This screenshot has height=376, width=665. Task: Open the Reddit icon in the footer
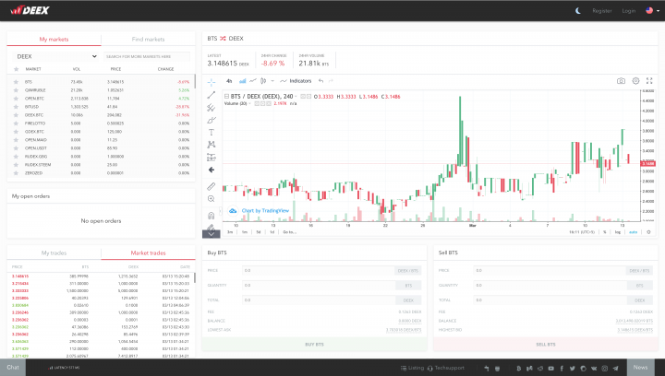coord(540,369)
